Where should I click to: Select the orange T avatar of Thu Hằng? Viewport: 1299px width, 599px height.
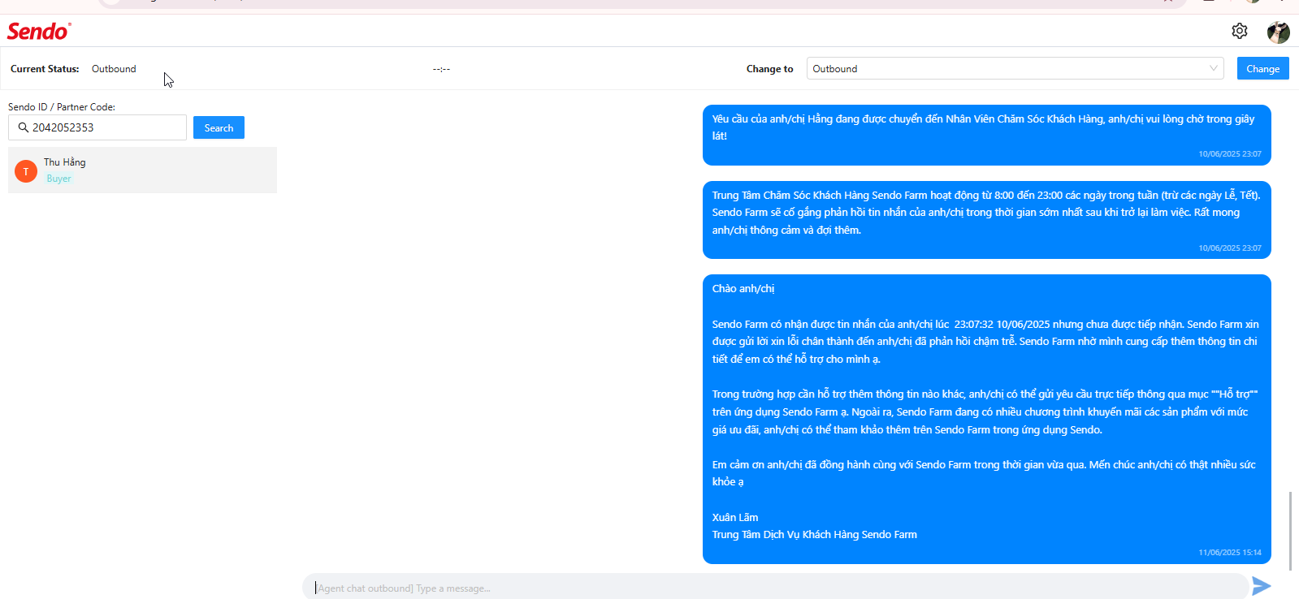pos(26,171)
